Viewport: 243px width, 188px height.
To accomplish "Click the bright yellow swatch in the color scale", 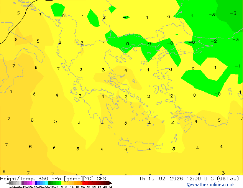I will [63, 183].
